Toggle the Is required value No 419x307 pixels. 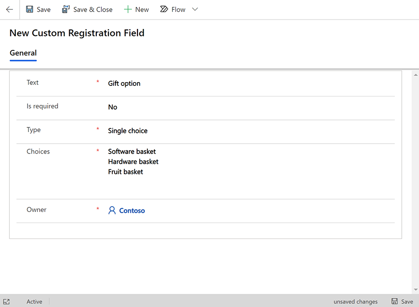click(x=113, y=107)
